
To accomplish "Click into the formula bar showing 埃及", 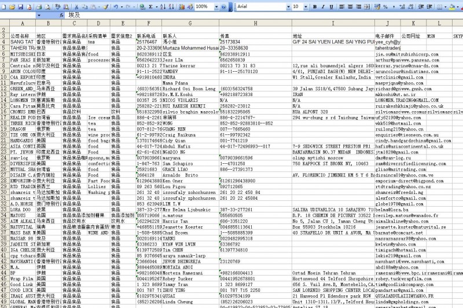I will [x=264, y=16].
